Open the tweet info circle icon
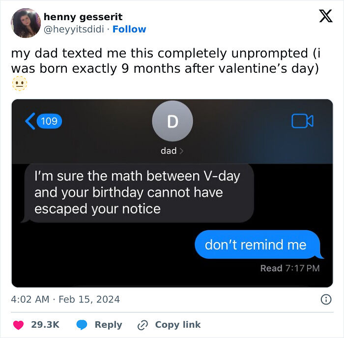 point(325,299)
